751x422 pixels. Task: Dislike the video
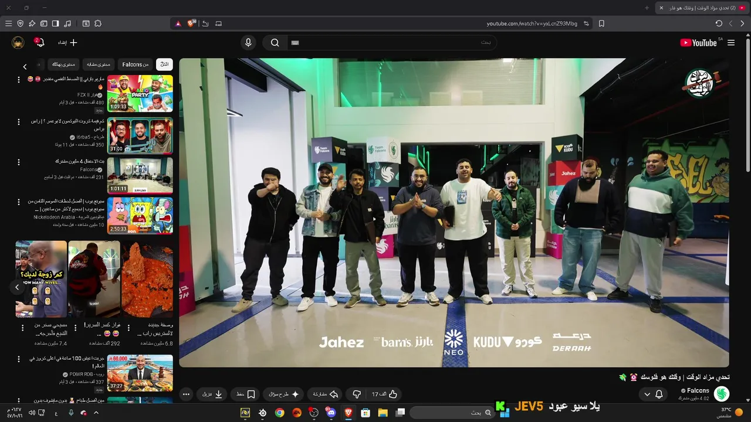click(x=357, y=394)
